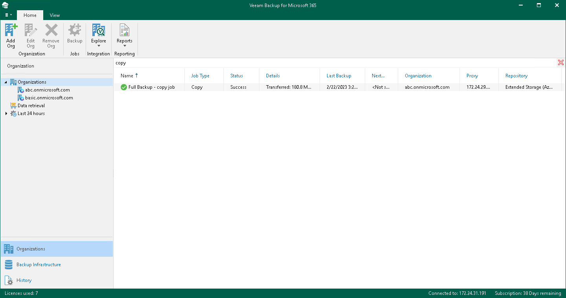Screen dimensions: 566x298
Task: Select the Data retrieval tree item
Action: [31, 106]
